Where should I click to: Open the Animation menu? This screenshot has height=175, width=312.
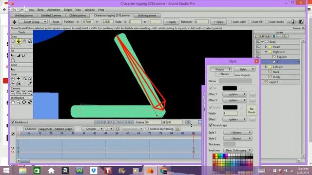[54, 10]
